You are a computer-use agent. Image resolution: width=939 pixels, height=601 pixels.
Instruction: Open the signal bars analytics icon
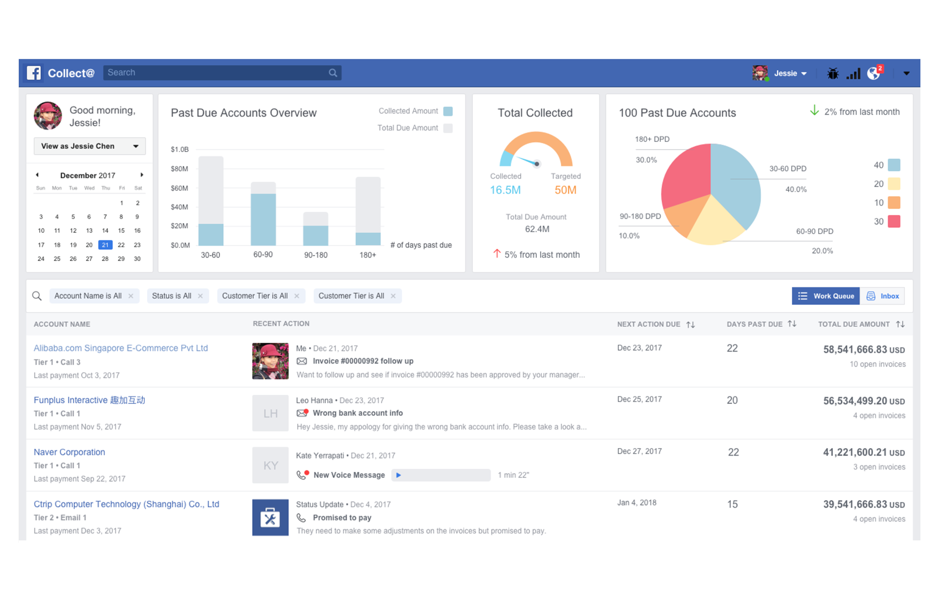click(x=853, y=73)
